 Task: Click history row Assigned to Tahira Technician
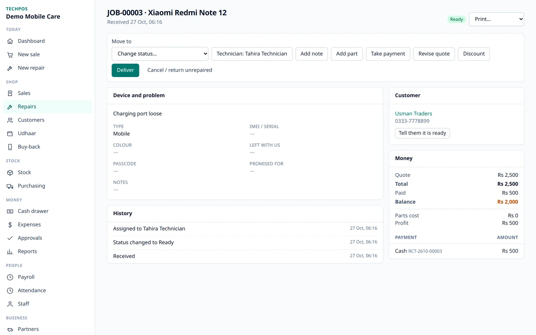(x=245, y=229)
